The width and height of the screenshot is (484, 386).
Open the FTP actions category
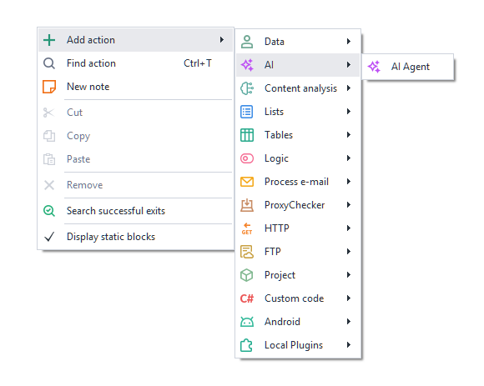pos(298,252)
